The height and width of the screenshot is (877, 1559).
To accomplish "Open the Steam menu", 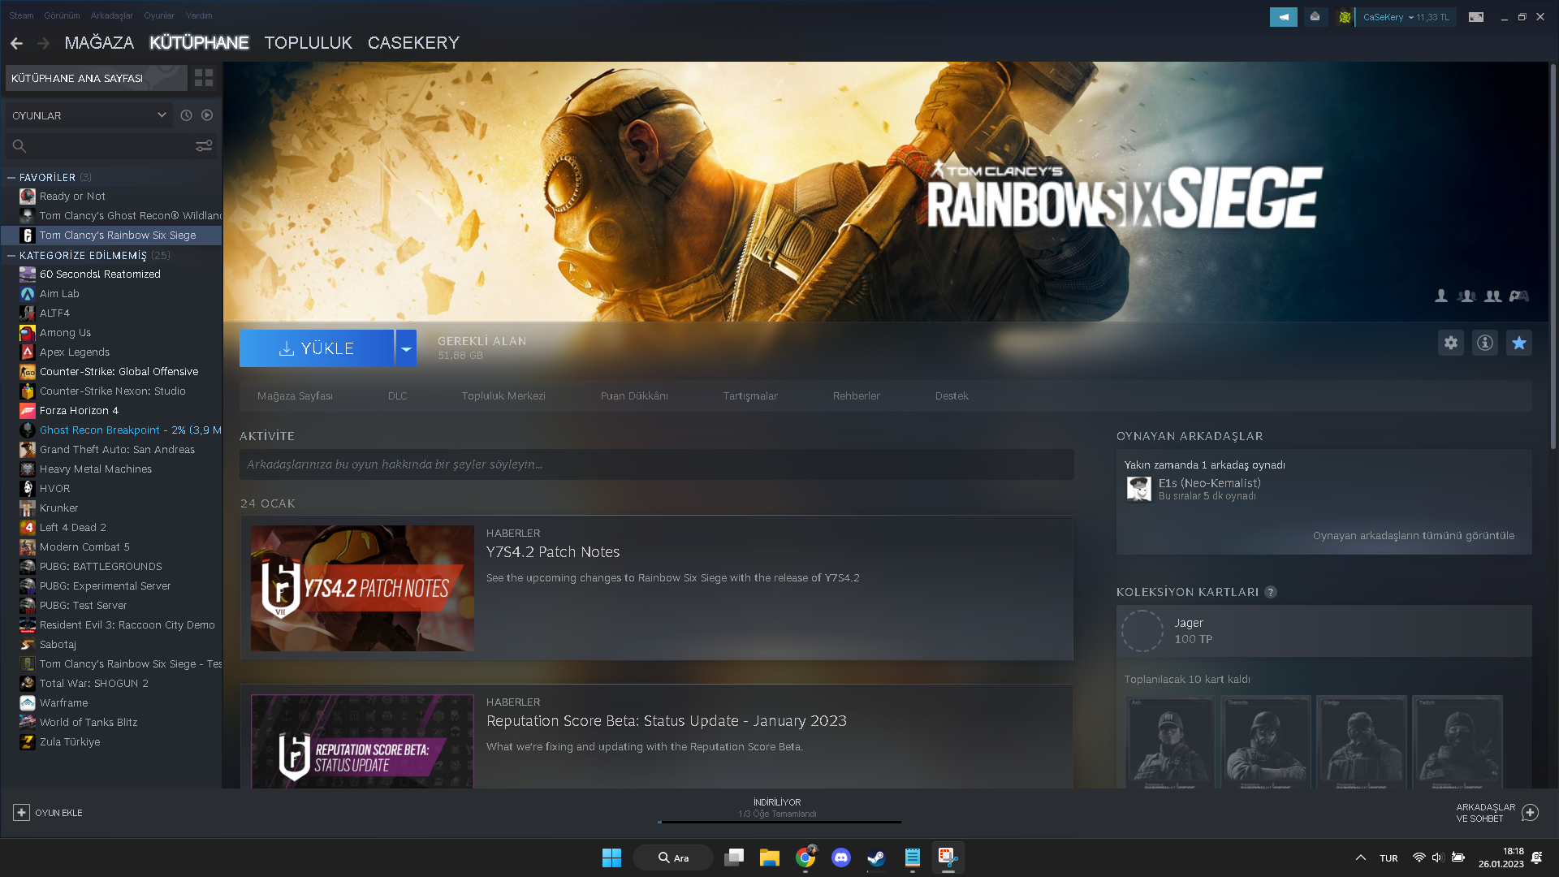I will click(21, 15).
